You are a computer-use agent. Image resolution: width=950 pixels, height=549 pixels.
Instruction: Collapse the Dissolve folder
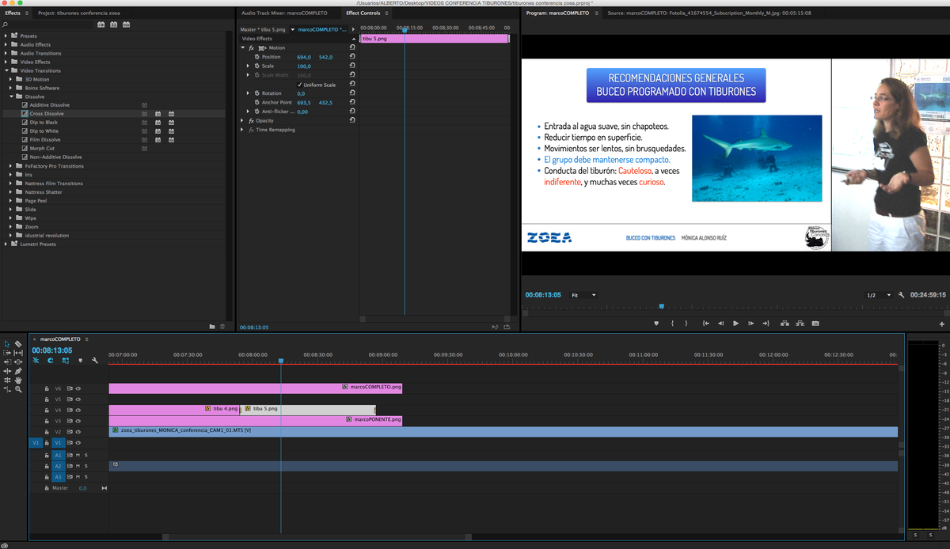tap(10, 97)
